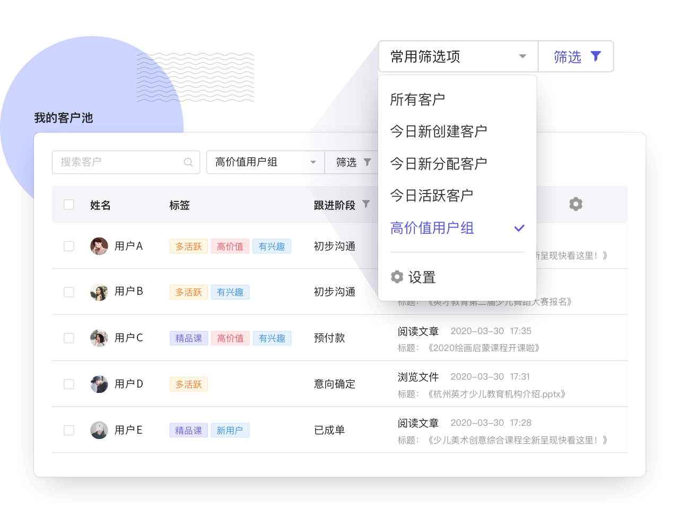The height and width of the screenshot is (509, 679).
Task: Check the checkbox on 用户A's row
Action: [68, 246]
